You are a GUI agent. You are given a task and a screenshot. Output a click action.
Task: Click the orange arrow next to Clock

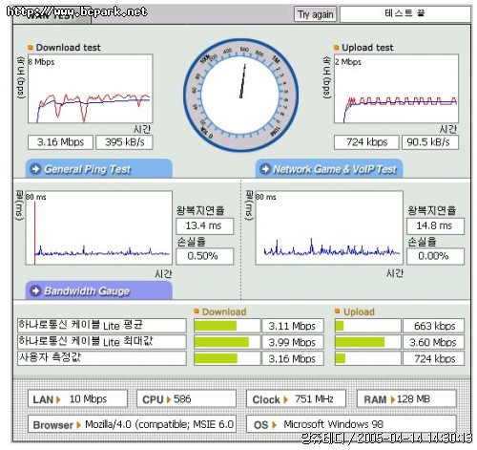point(285,399)
